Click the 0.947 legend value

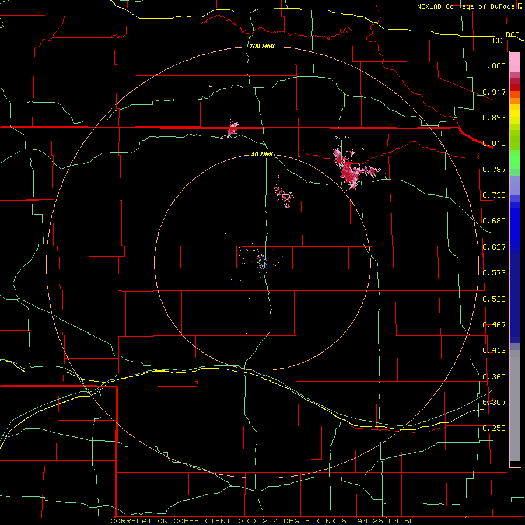(x=494, y=92)
